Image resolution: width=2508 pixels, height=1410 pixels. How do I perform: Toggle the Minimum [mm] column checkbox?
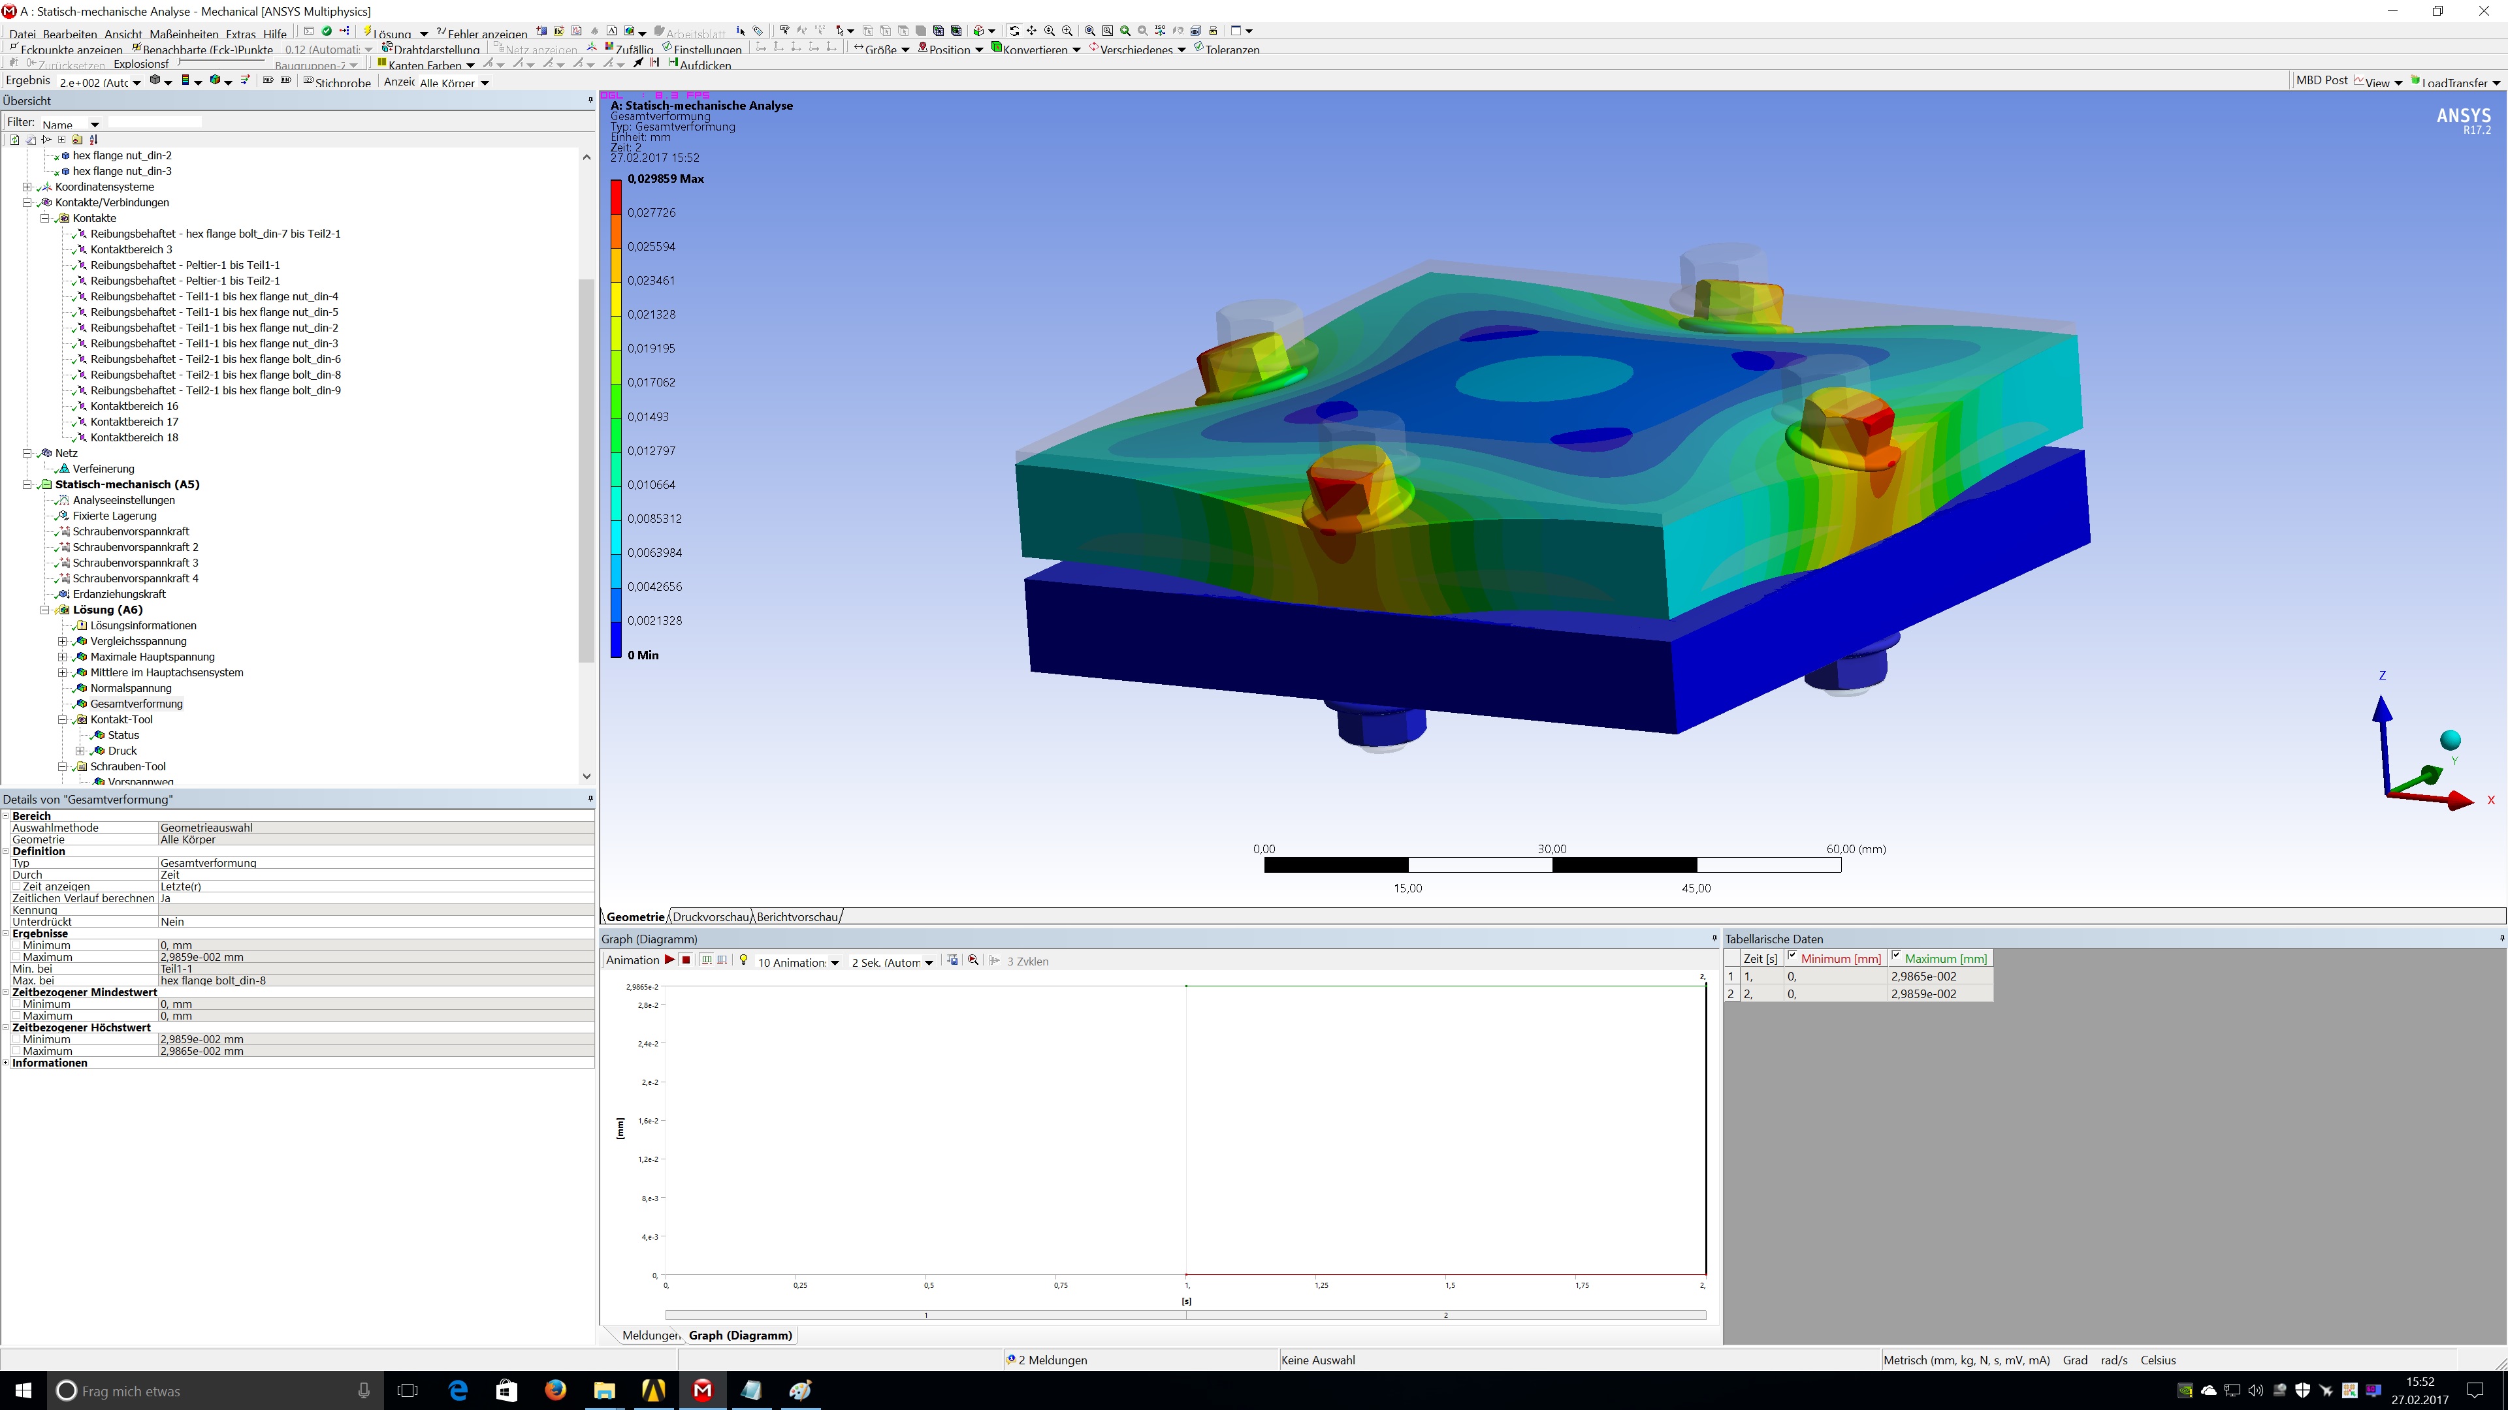pos(1792,956)
